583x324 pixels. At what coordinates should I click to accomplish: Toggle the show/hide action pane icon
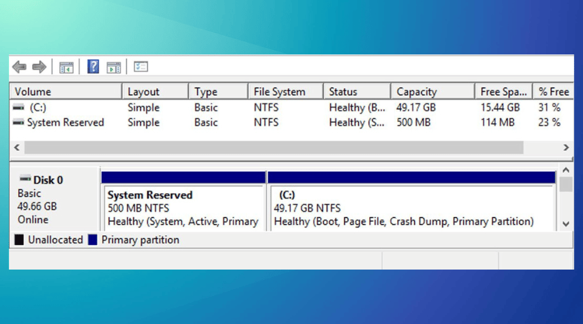(113, 67)
